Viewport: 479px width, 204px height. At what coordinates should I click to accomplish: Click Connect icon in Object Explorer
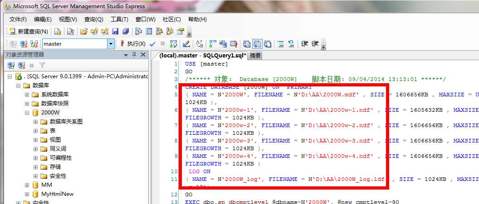point(11,65)
